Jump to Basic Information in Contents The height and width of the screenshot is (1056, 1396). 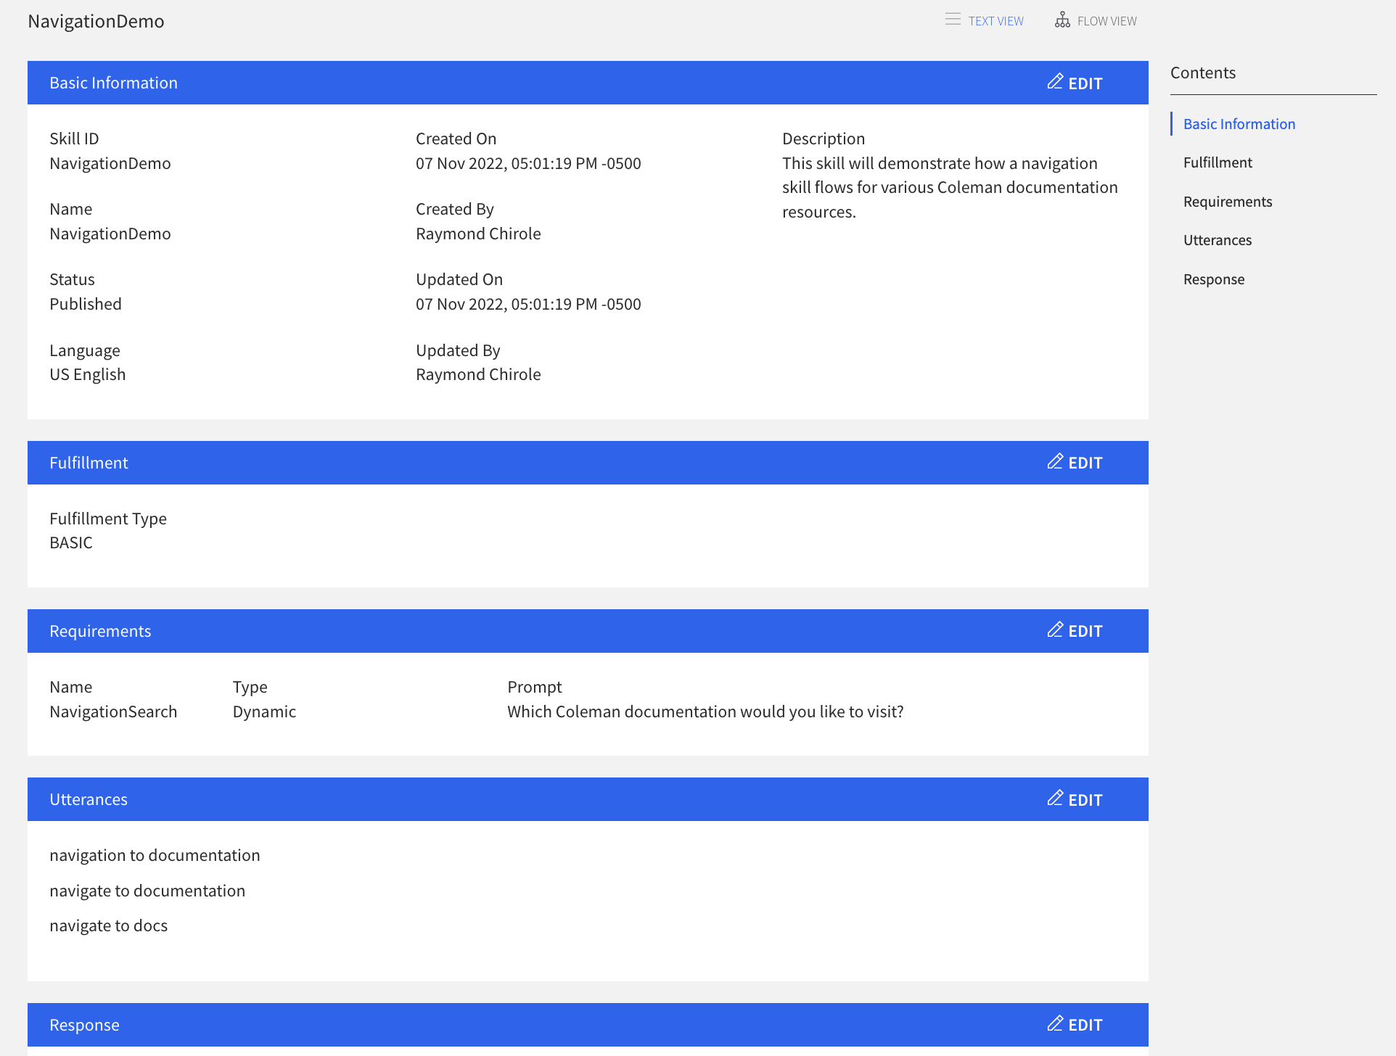pos(1239,124)
